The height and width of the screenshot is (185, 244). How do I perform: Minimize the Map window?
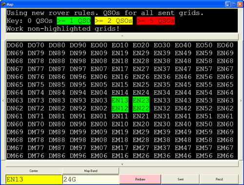228,4
